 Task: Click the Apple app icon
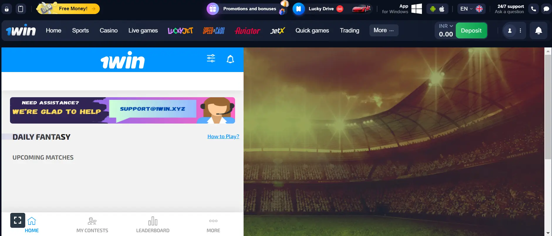(x=442, y=9)
